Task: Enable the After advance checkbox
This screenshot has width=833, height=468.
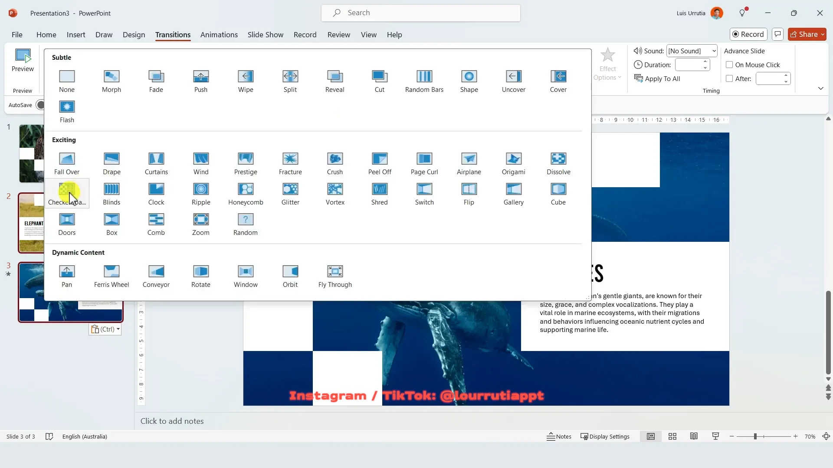Action: (x=729, y=78)
